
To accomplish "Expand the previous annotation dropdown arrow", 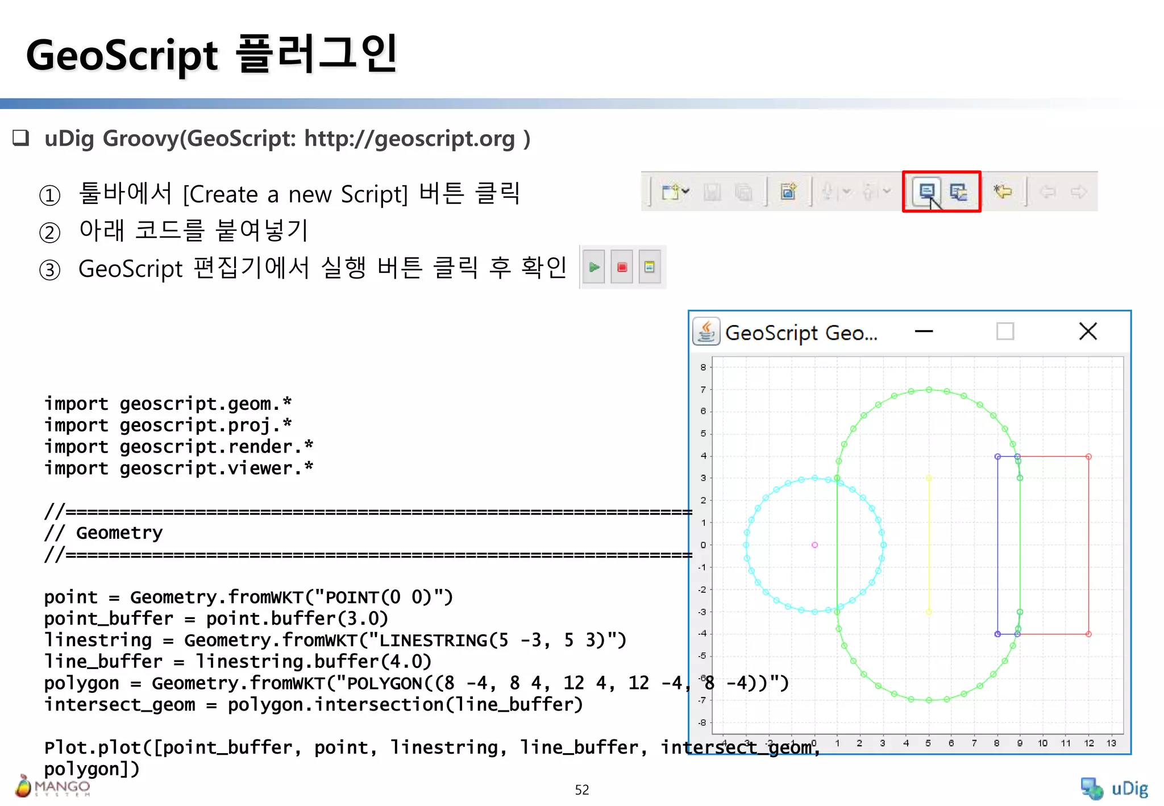I will tap(887, 192).
